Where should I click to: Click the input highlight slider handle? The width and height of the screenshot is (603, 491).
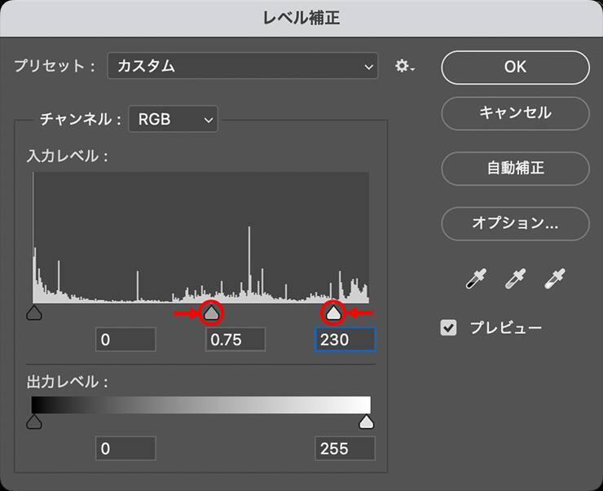click(333, 313)
